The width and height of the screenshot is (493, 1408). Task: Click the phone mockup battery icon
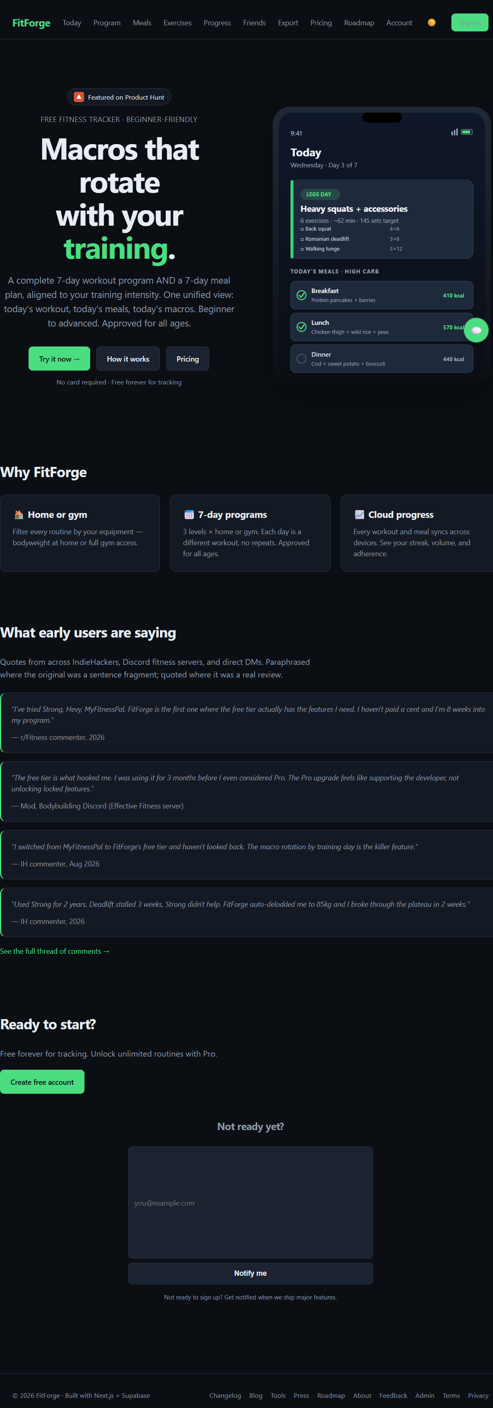pyautogui.click(x=466, y=132)
